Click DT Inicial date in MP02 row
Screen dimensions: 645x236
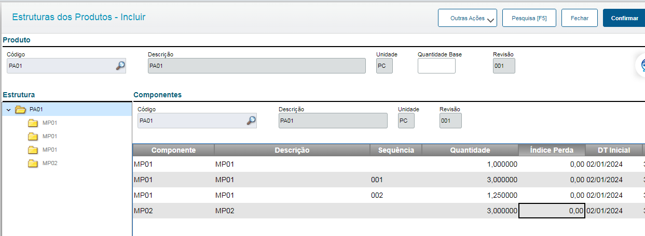point(614,211)
